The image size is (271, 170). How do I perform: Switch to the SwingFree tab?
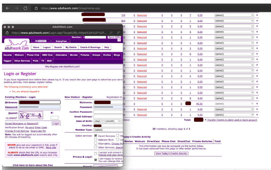61,41
